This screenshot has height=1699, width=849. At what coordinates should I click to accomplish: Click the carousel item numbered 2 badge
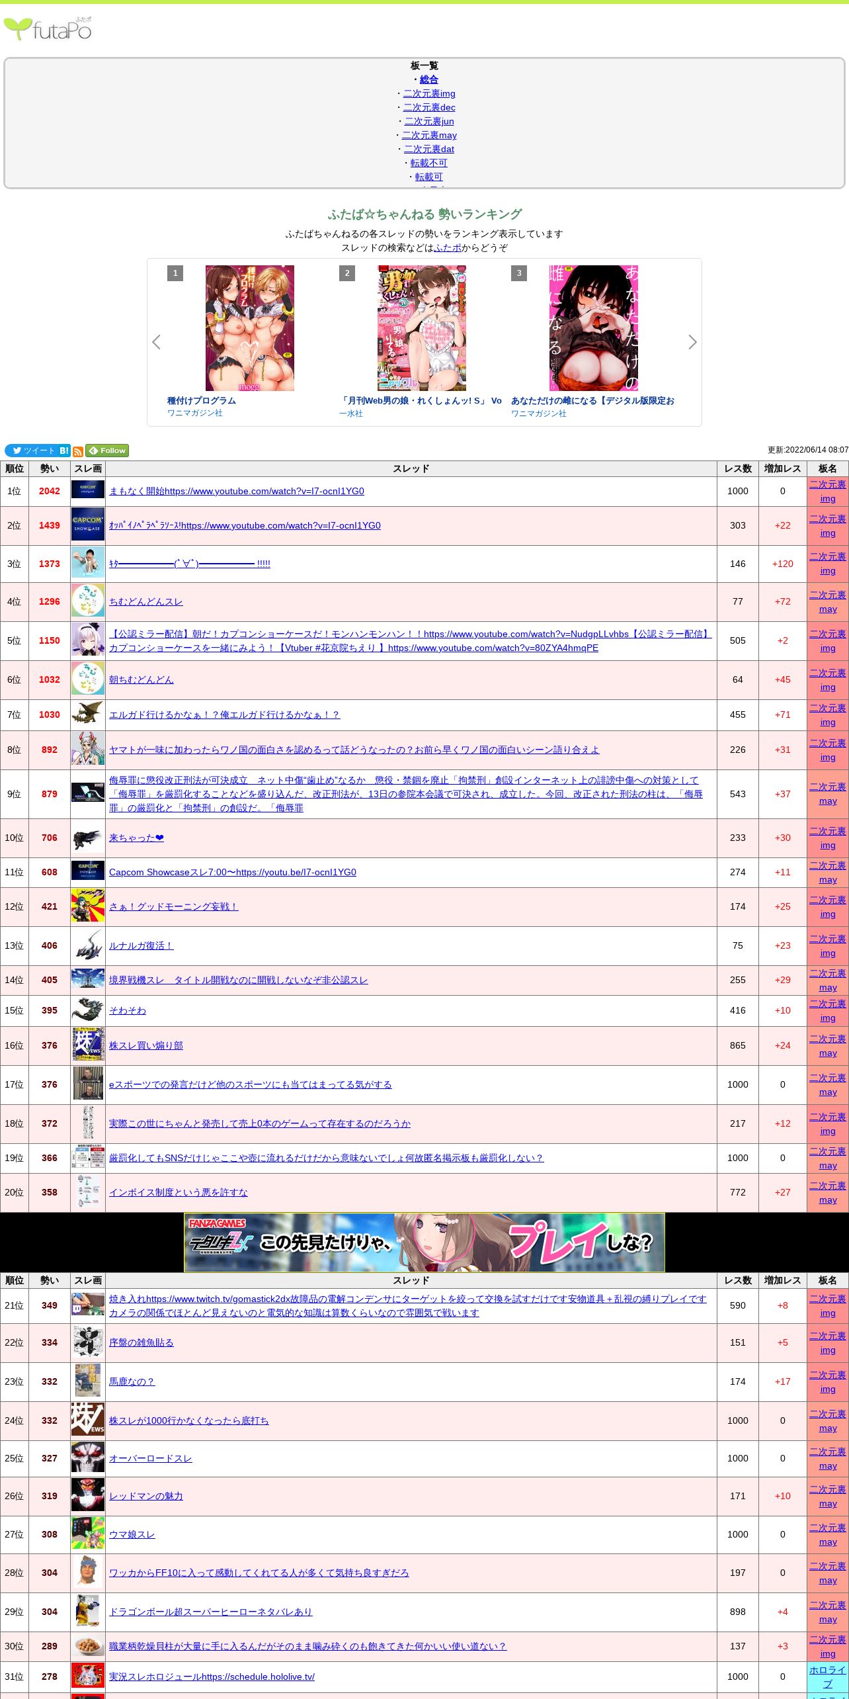[347, 273]
